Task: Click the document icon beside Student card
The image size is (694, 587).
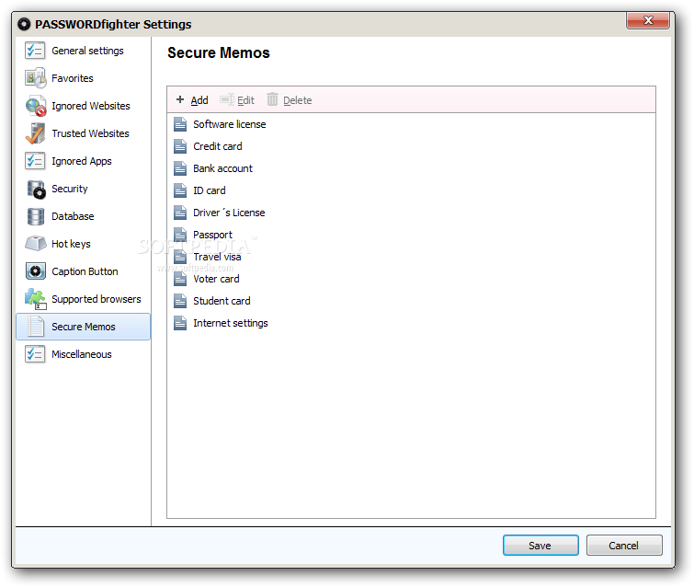Action: [x=180, y=301]
